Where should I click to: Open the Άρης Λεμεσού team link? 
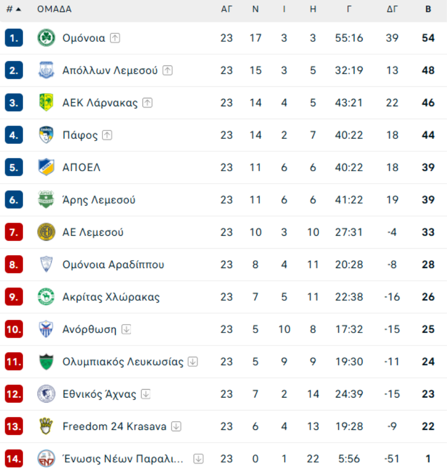[x=99, y=200]
